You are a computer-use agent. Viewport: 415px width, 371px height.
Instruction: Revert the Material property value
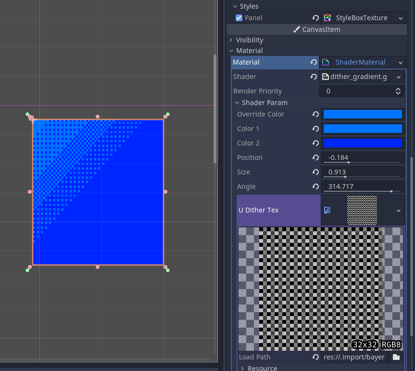click(314, 62)
